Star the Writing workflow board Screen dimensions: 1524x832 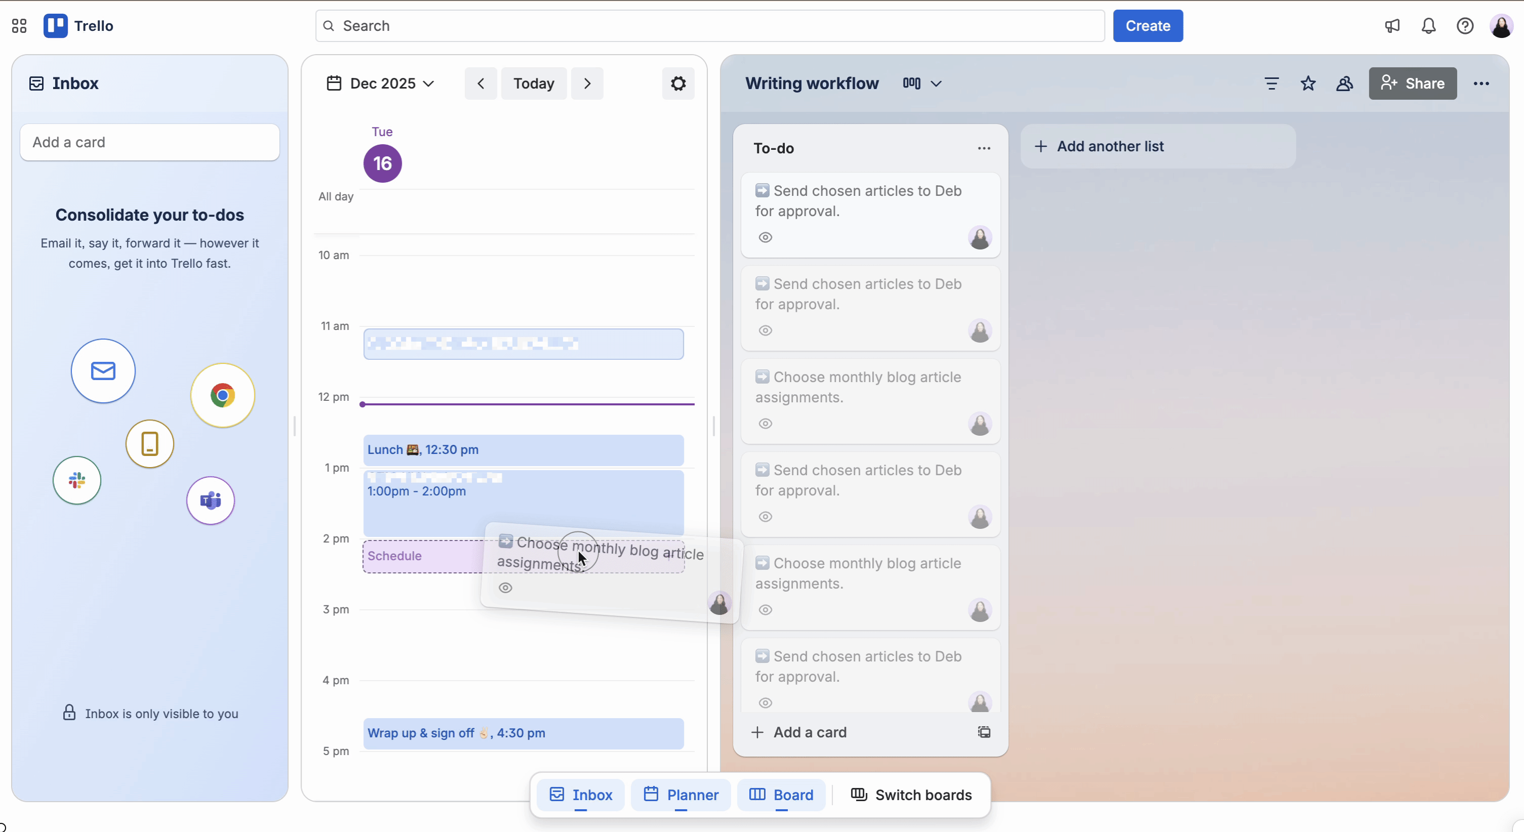click(1308, 84)
